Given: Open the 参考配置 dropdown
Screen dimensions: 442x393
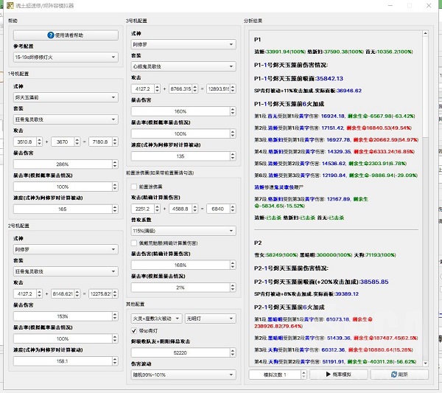Looking at the screenshot, I should pos(65,57).
